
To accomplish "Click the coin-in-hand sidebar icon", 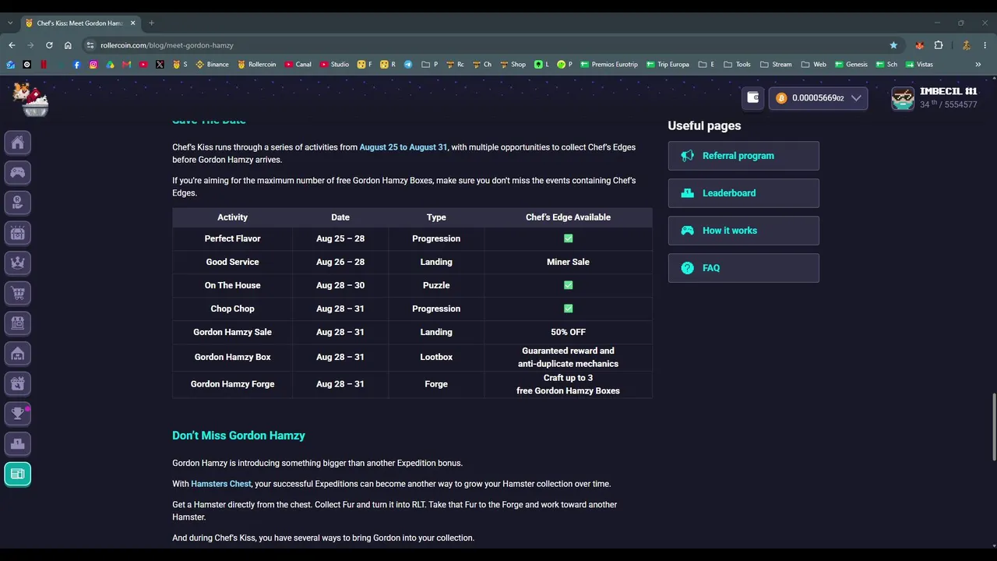I will 18,203.
